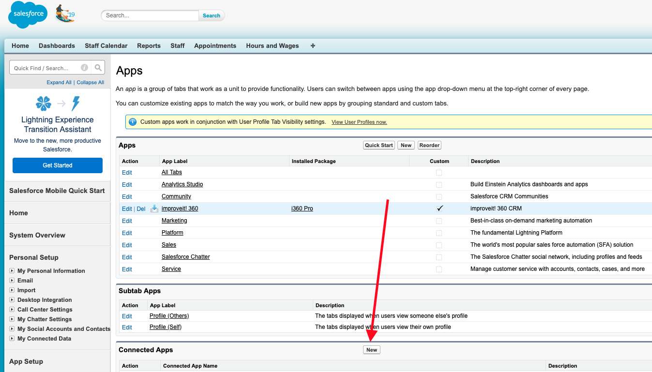Open the All Tabs app link
Screen dimensions: 652x372
pos(172,172)
